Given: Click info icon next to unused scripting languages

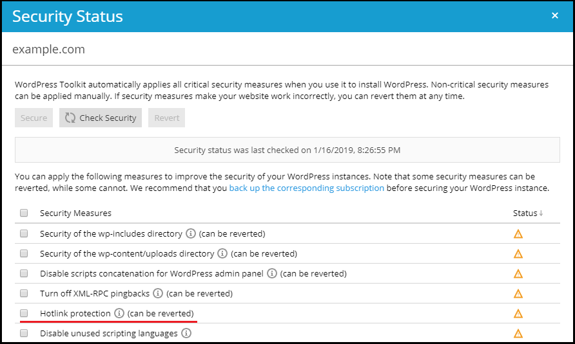Looking at the screenshot, I should pos(186,333).
